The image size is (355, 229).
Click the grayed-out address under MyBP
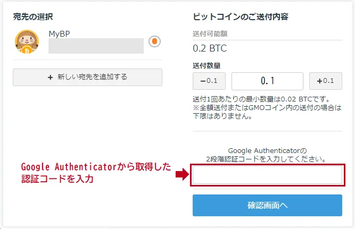point(96,46)
